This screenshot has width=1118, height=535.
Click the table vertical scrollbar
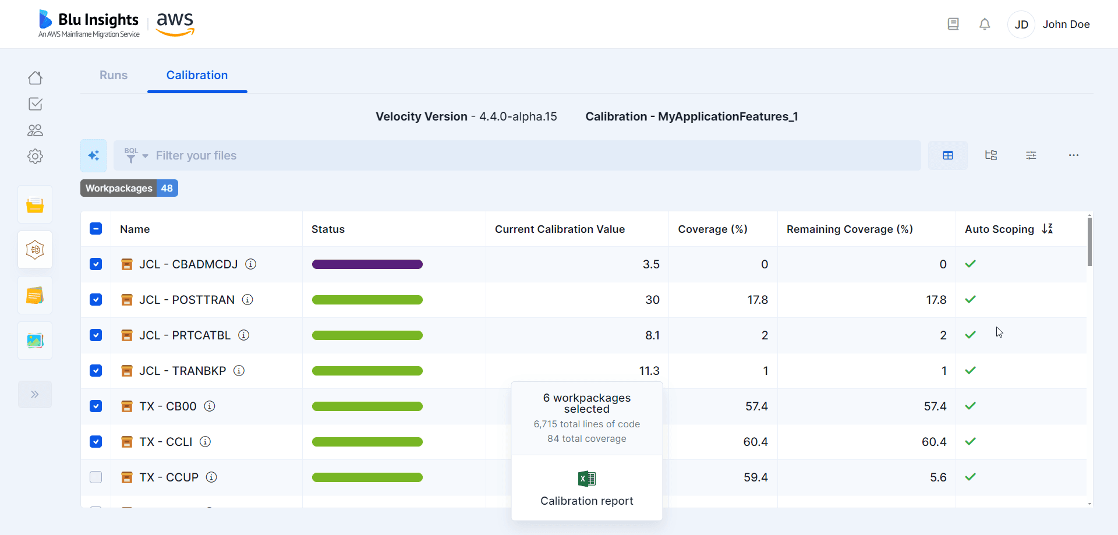coord(1089,242)
